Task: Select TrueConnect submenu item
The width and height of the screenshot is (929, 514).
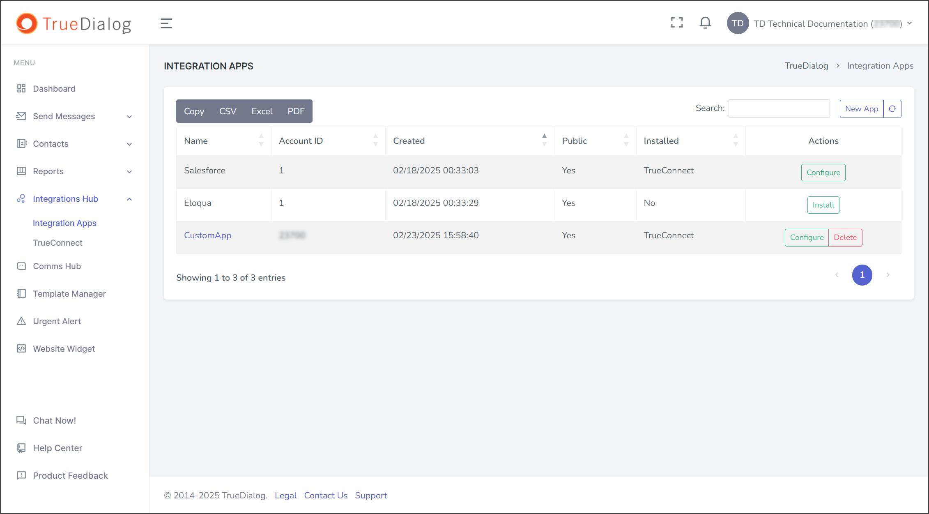Action: click(x=57, y=243)
